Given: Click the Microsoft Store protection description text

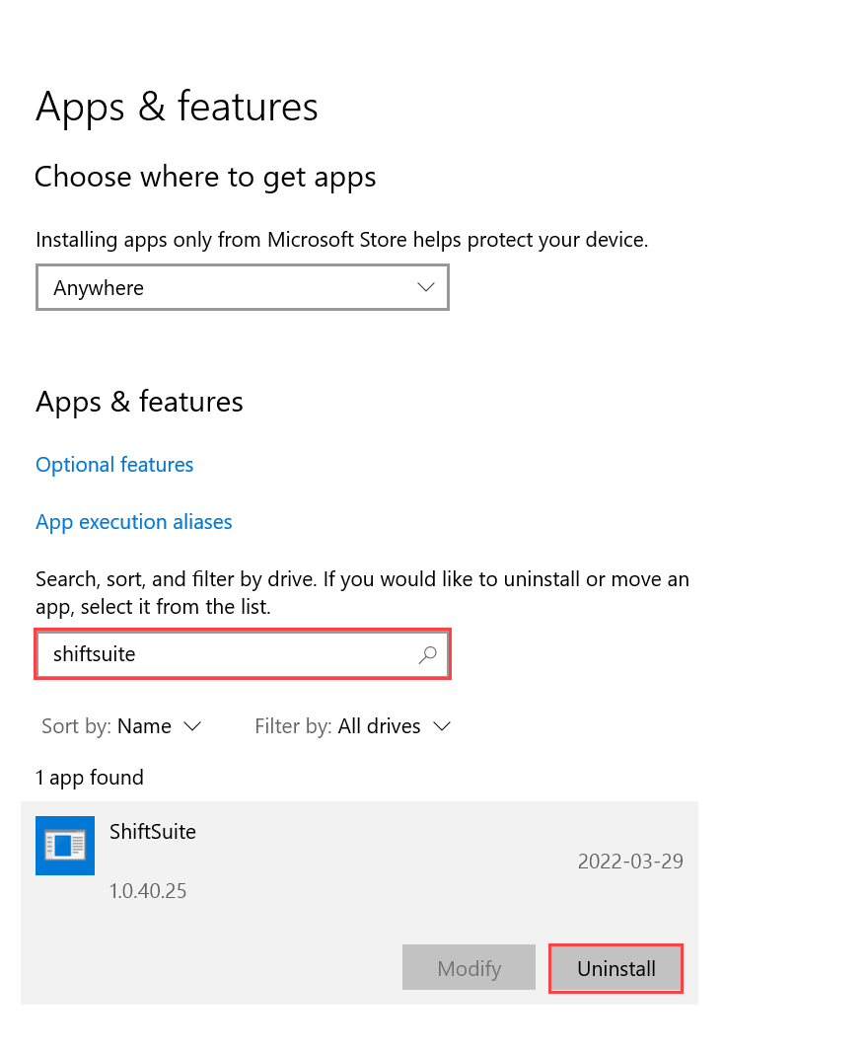Looking at the screenshot, I should click(x=342, y=239).
